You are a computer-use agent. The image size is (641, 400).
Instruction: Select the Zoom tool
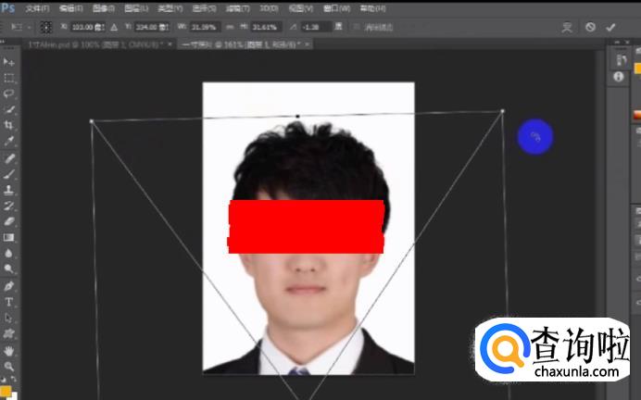pos(9,367)
